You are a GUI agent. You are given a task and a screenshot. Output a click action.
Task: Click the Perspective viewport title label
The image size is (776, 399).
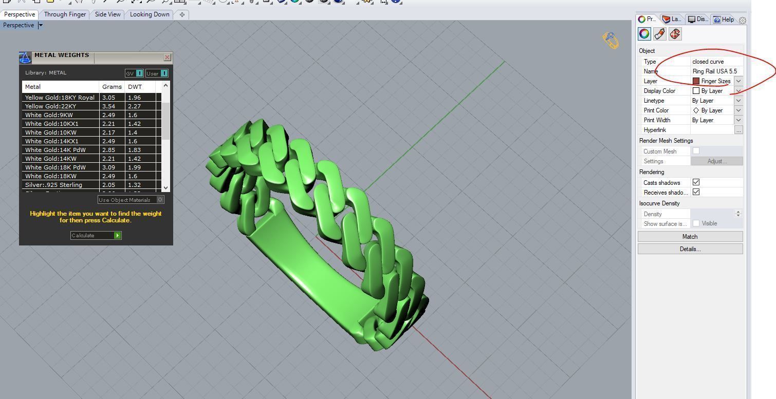19,25
